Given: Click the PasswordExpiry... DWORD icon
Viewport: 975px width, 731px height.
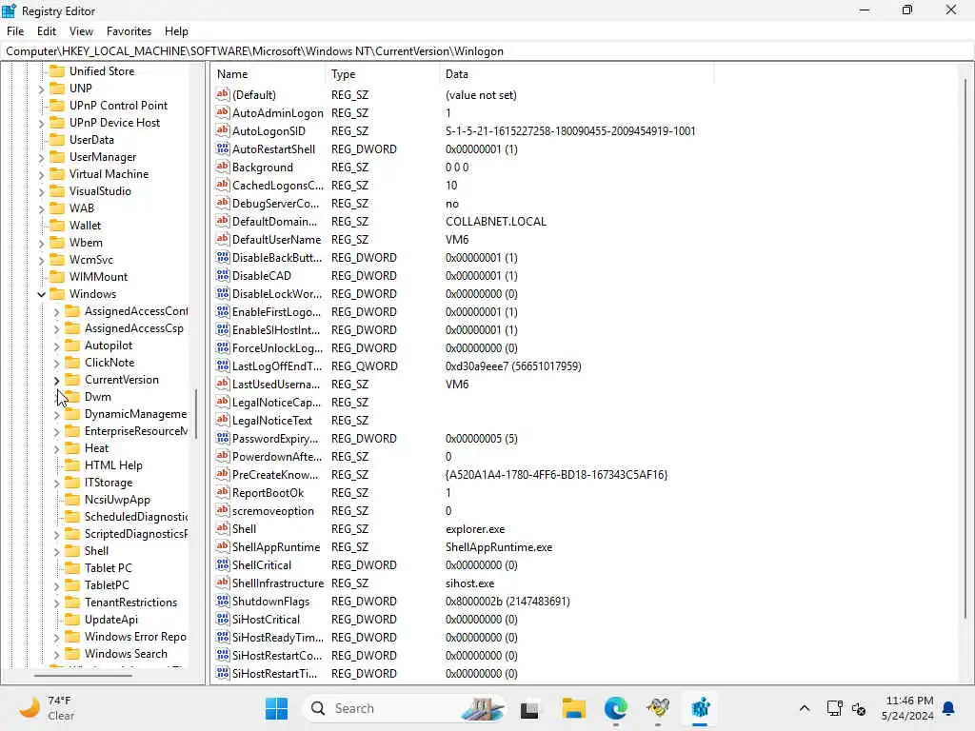Looking at the screenshot, I should point(223,438).
